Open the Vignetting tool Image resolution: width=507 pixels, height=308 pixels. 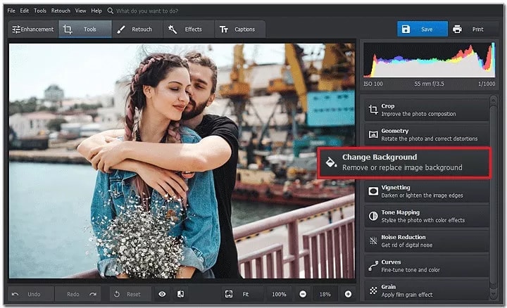(427, 191)
